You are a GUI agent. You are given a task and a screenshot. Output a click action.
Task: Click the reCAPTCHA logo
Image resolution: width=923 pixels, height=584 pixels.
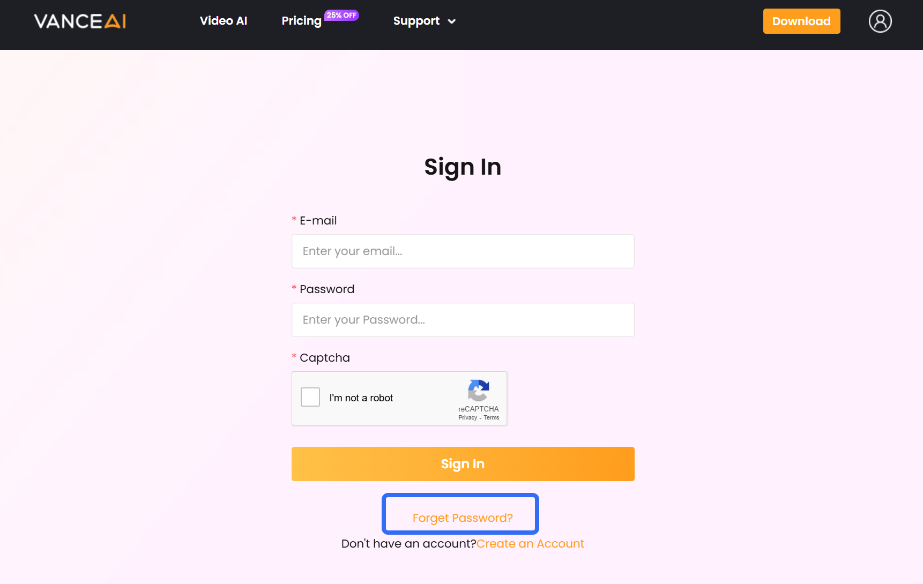point(478,390)
